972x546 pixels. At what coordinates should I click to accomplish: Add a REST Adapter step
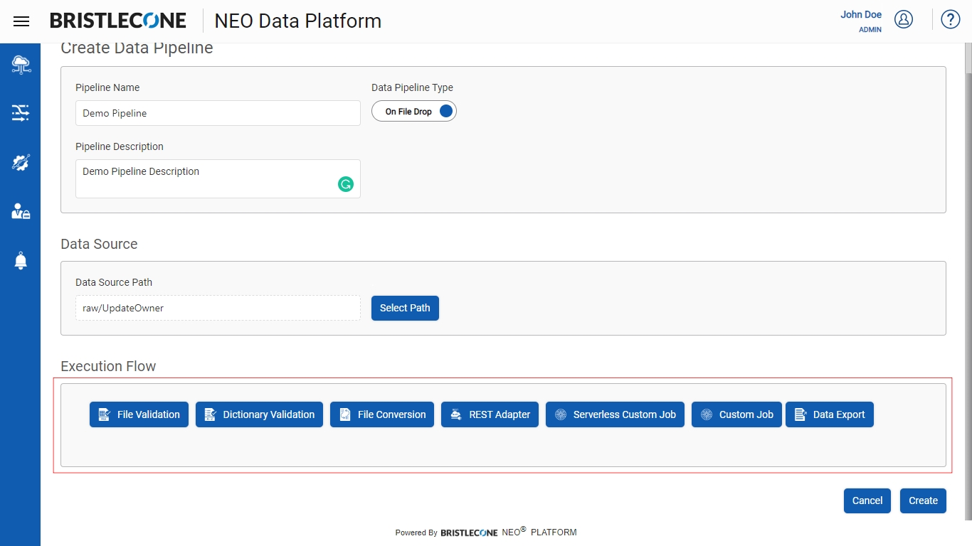490,414
